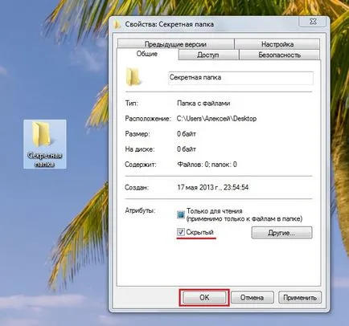Open the Безопасность tab
The height and width of the screenshot is (326, 349).
[x=279, y=55]
